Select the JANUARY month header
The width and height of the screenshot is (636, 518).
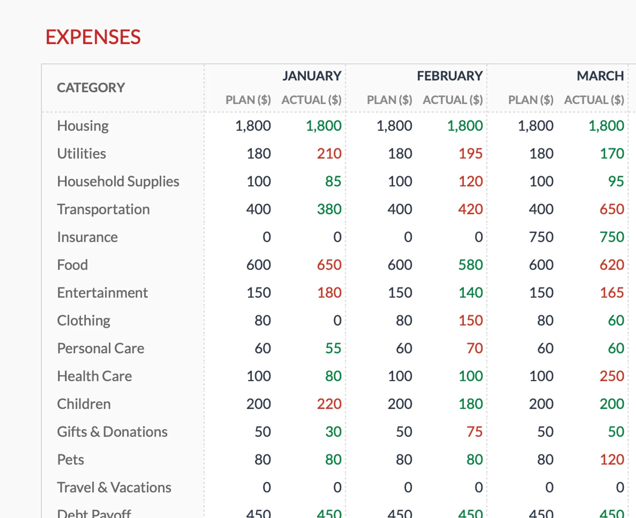click(312, 75)
